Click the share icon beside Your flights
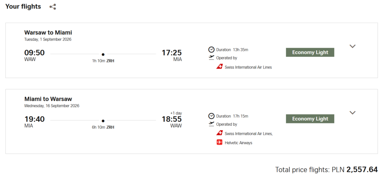The image size is (389, 179). (53, 7)
